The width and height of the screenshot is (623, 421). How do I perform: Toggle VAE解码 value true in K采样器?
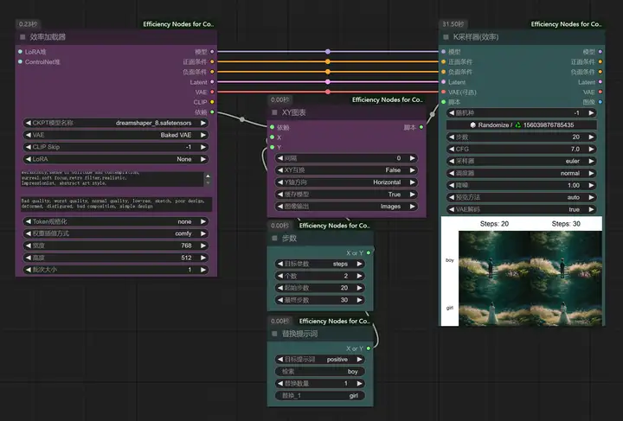tap(521, 209)
